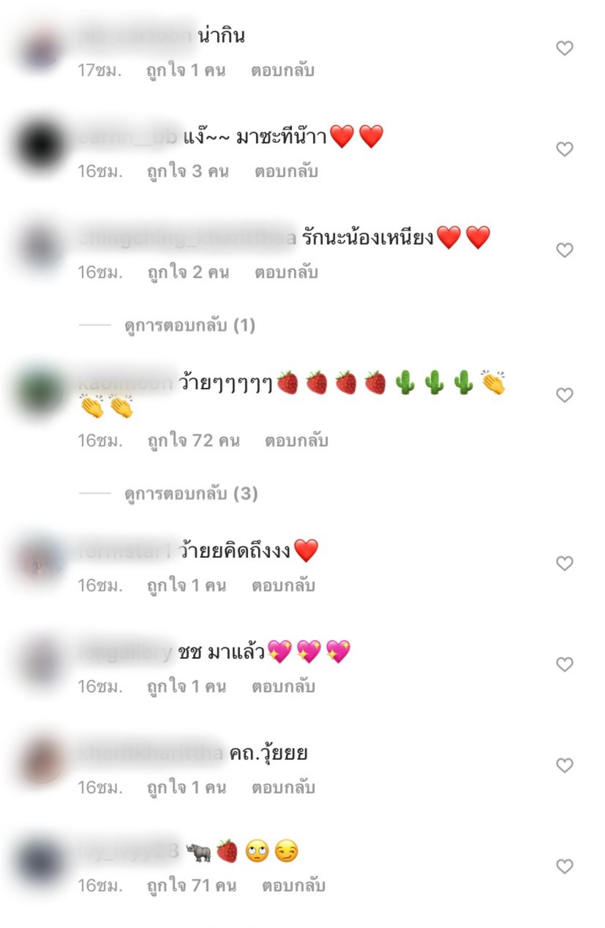Reply to the 'น่ากิน' comment
Viewport: 605px width, 928px height.
(283, 70)
